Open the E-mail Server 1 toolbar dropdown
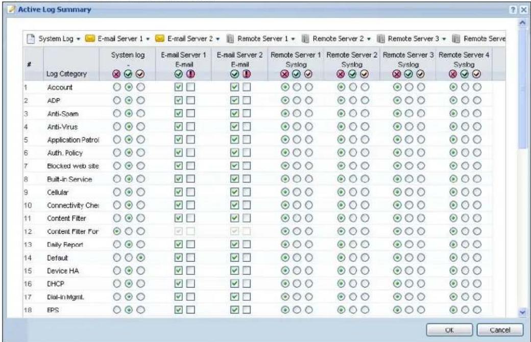Image resolution: width=531 pixels, height=342 pixels. pyautogui.click(x=148, y=39)
